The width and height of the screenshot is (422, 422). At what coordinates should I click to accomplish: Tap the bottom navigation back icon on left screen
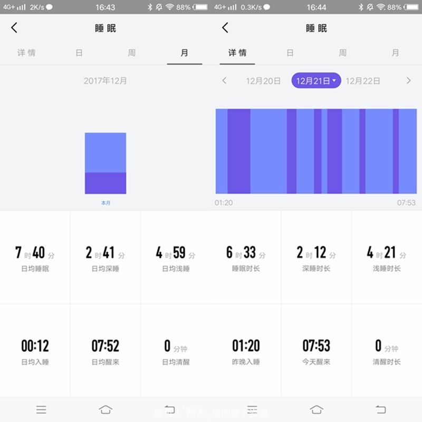(170, 409)
